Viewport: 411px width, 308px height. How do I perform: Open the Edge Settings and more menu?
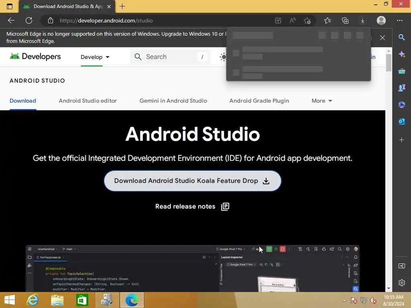[x=399, y=20]
